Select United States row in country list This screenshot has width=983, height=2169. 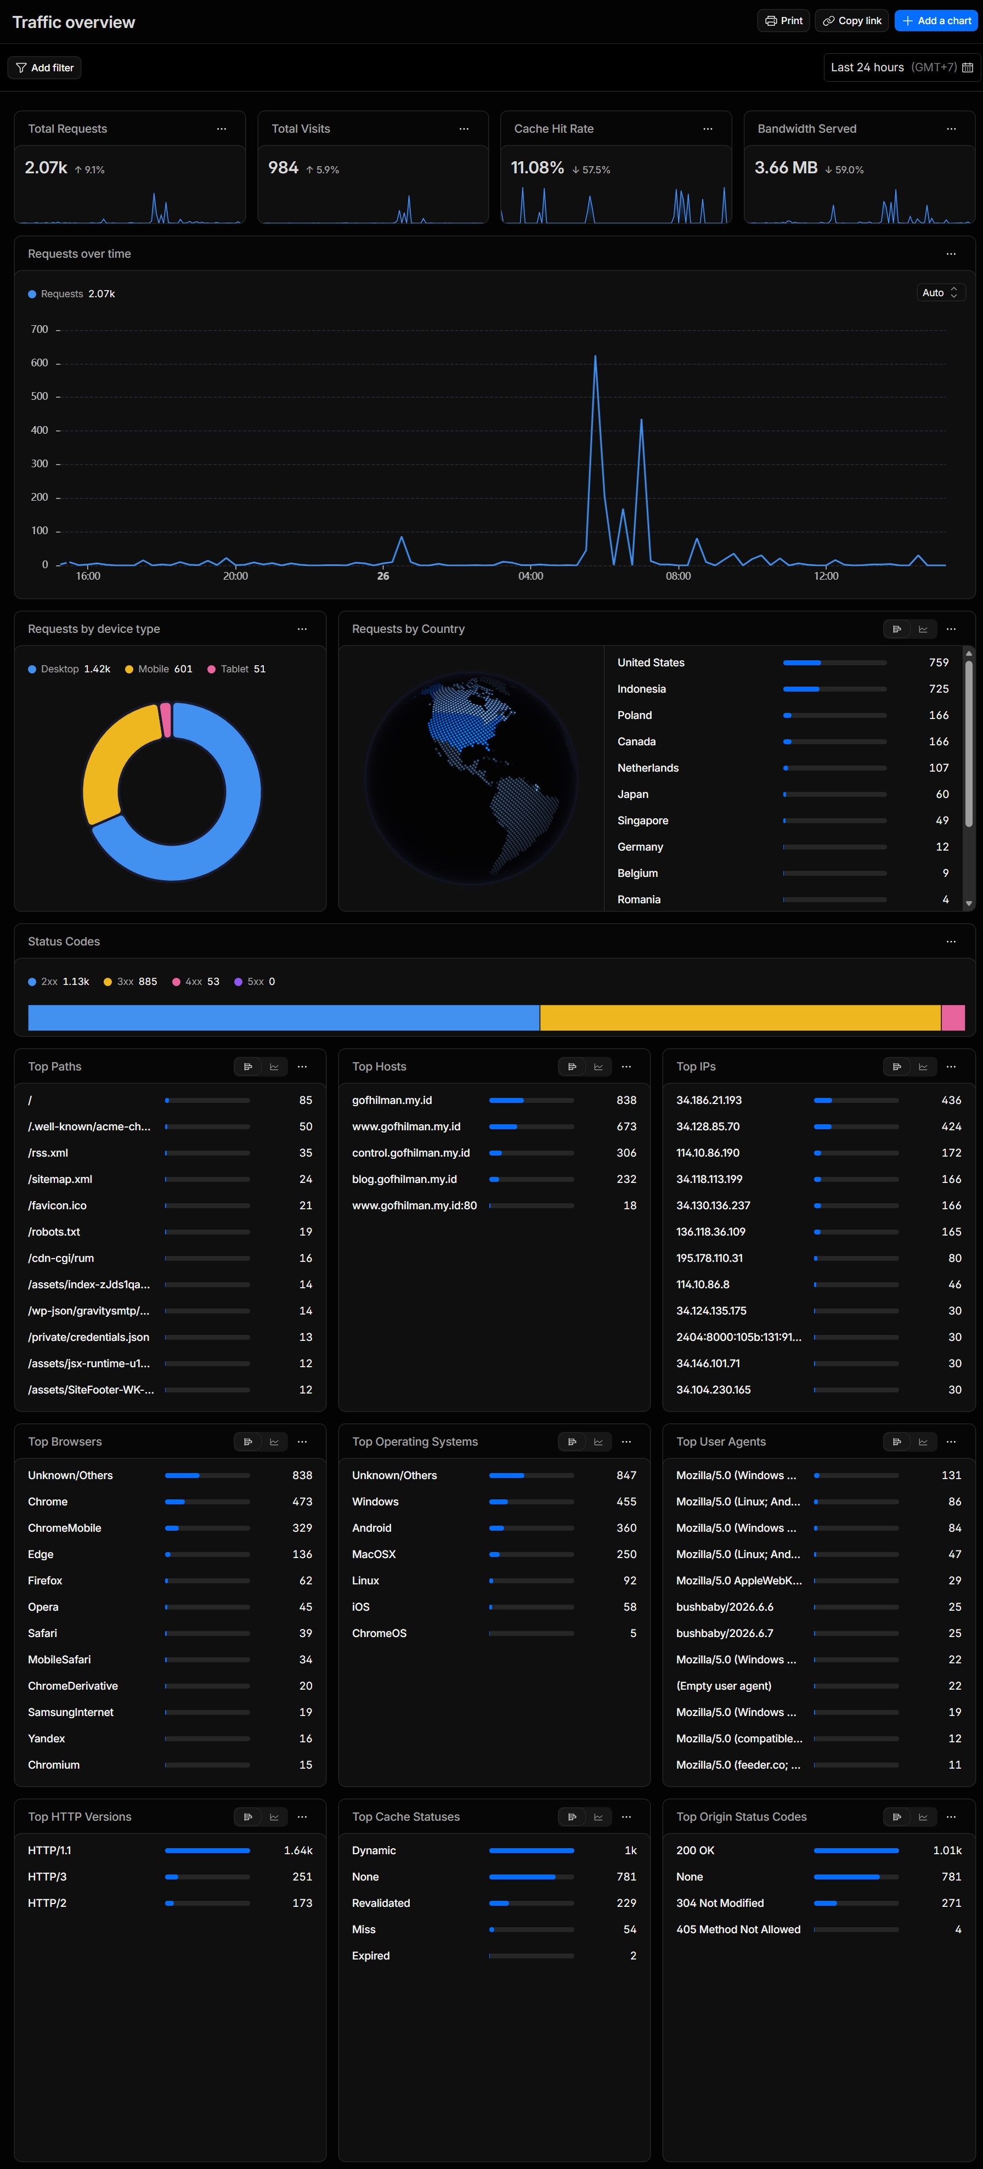[x=783, y=662]
